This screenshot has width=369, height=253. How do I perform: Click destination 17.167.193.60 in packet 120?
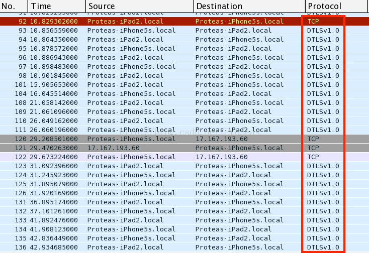click(x=222, y=139)
